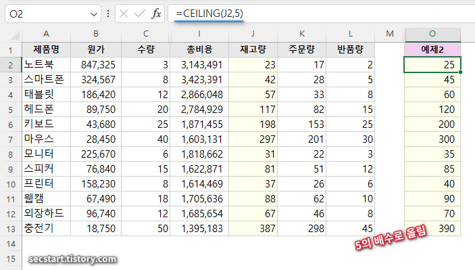
Task: Select row 1 header
Action: click(x=11, y=50)
